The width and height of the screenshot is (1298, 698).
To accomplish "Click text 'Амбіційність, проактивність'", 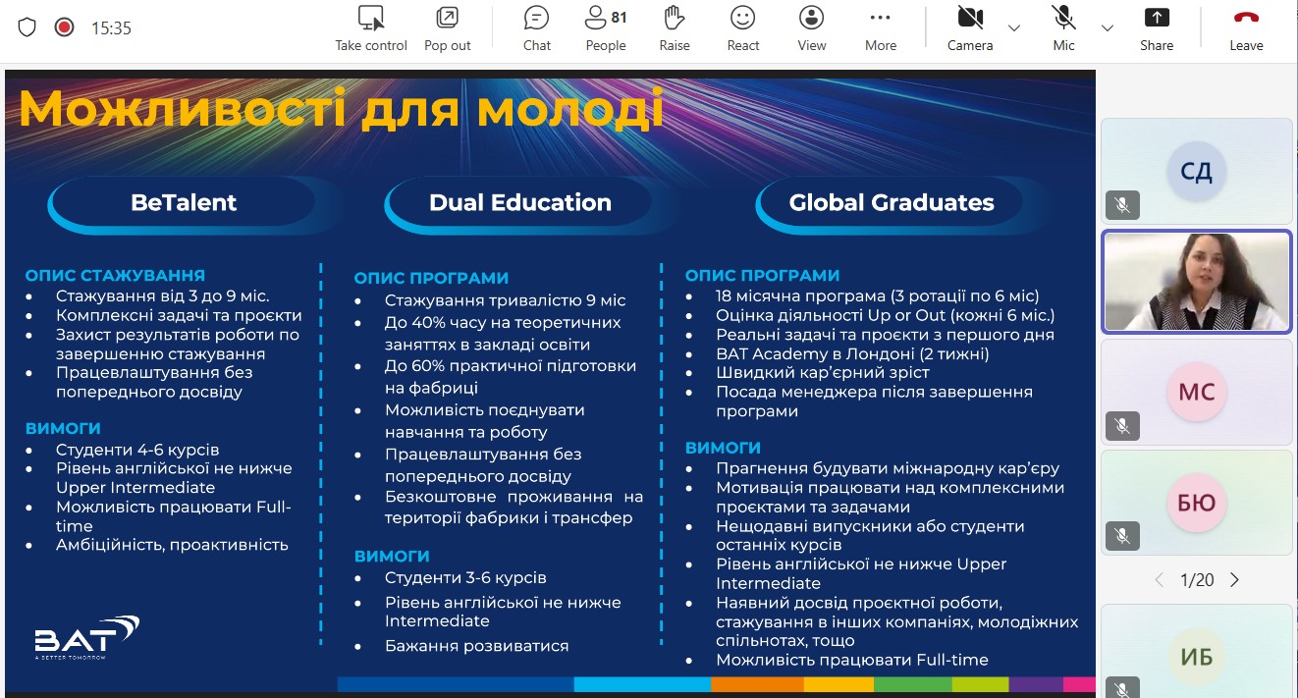I will pyautogui.click(x=172, y=545).
